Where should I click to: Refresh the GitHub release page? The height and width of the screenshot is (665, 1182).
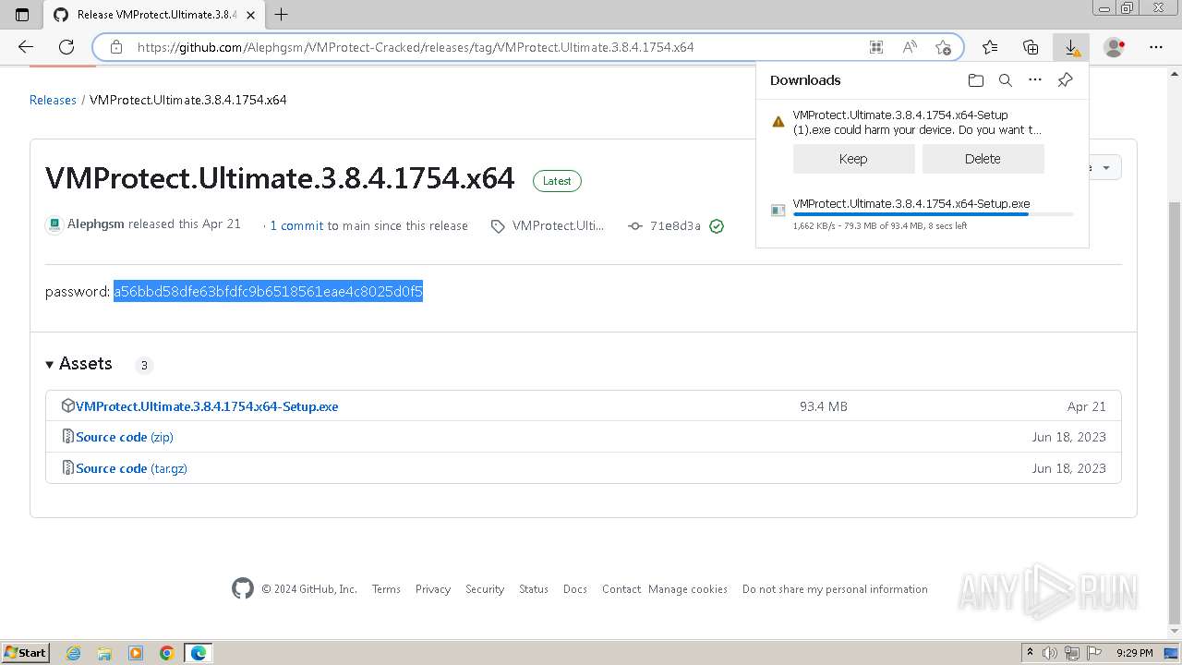[x=66, y=47]
